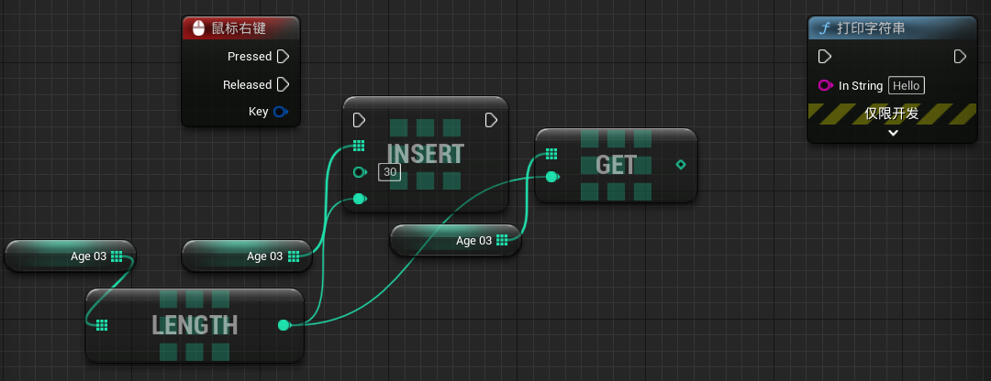
Task: Click the 打印字符串 output execution pin
Action: [960, 57]
